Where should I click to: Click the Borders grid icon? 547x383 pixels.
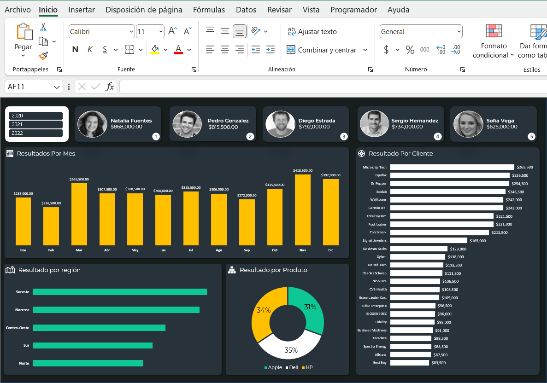(129, 50)
